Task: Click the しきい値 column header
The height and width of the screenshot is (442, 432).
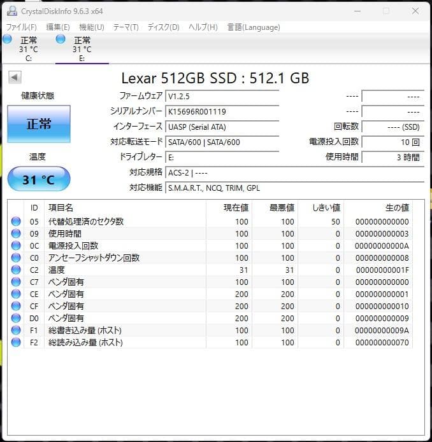Action: coord(320,208)
